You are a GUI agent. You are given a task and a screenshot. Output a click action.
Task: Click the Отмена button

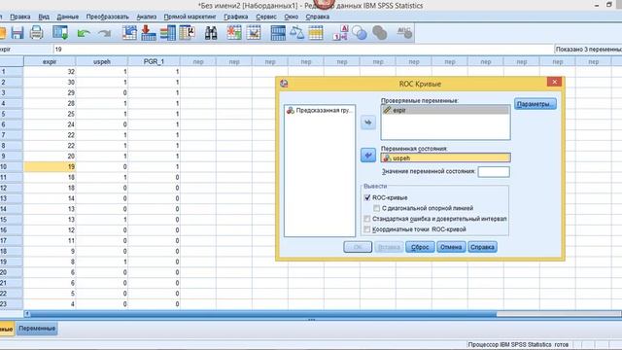pos(451,247)
